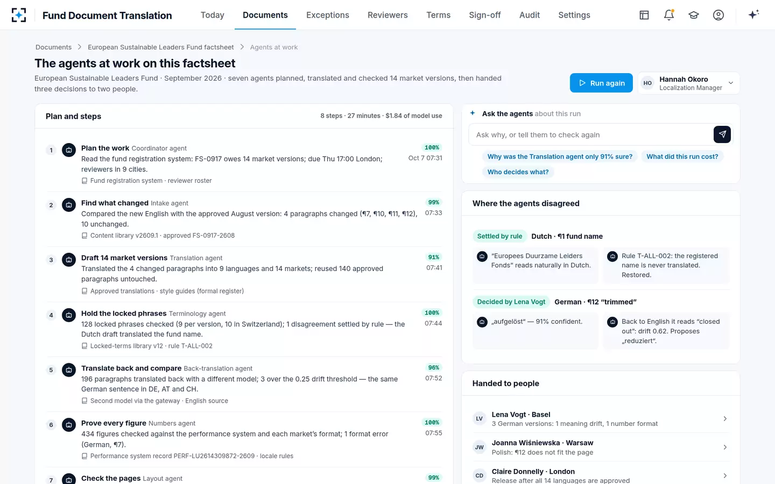Viewport: 775px width, 484px height.
Task: Open the Sign-off tab
Action: [x=485, y=15]
